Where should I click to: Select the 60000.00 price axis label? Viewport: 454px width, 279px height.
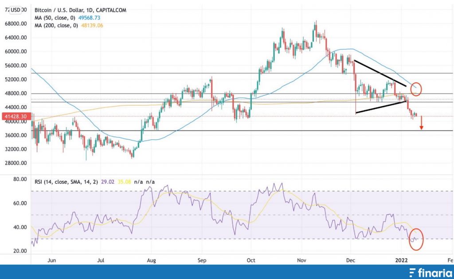16,51
